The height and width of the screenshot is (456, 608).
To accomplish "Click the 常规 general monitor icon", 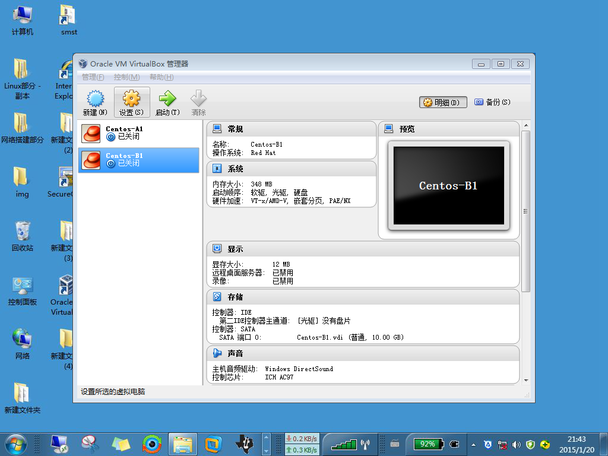I will point(217,128).
